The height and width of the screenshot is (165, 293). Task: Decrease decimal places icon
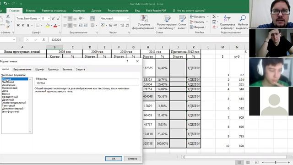pos(127,26)
